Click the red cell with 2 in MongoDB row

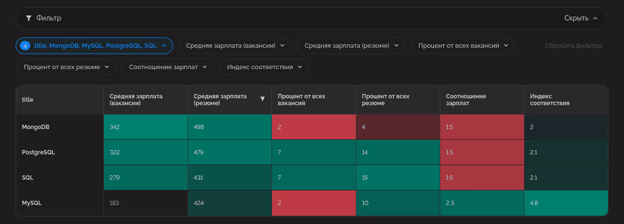click(313, 127)
